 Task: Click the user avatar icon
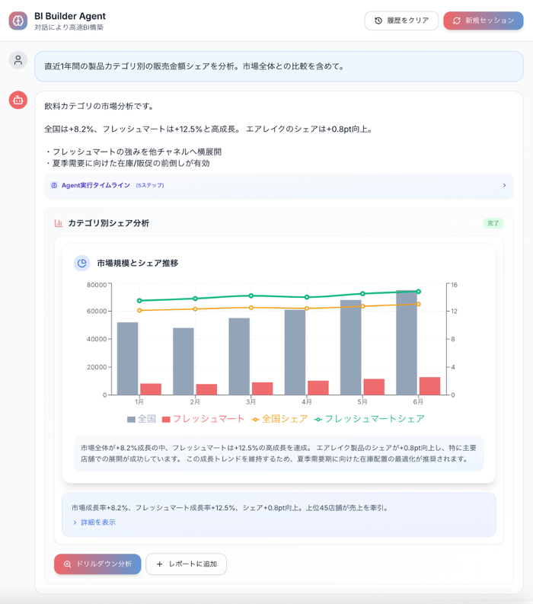18,60
